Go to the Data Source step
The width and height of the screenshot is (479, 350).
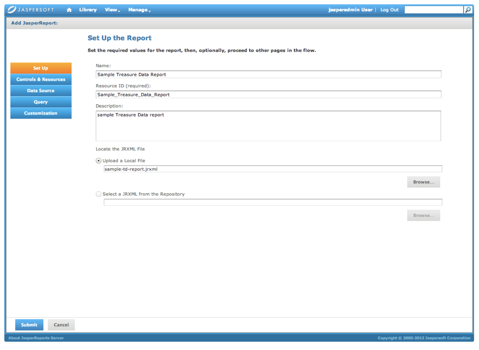41,91
